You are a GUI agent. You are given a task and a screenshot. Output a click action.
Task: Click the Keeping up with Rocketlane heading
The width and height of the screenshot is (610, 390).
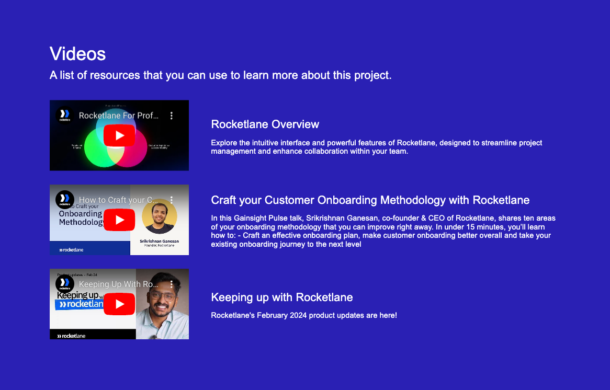point(281,297)
